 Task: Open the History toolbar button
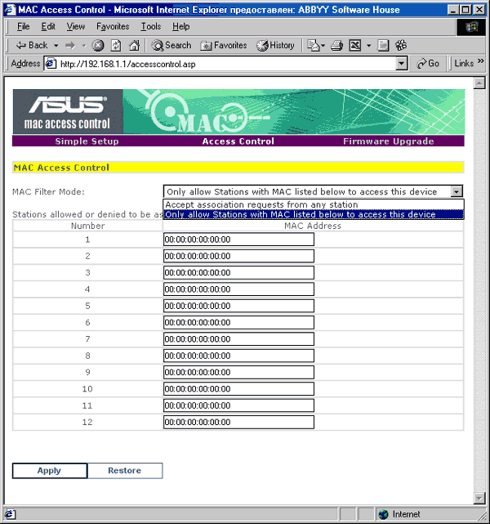pyautogui.click(x=275, y=45)
